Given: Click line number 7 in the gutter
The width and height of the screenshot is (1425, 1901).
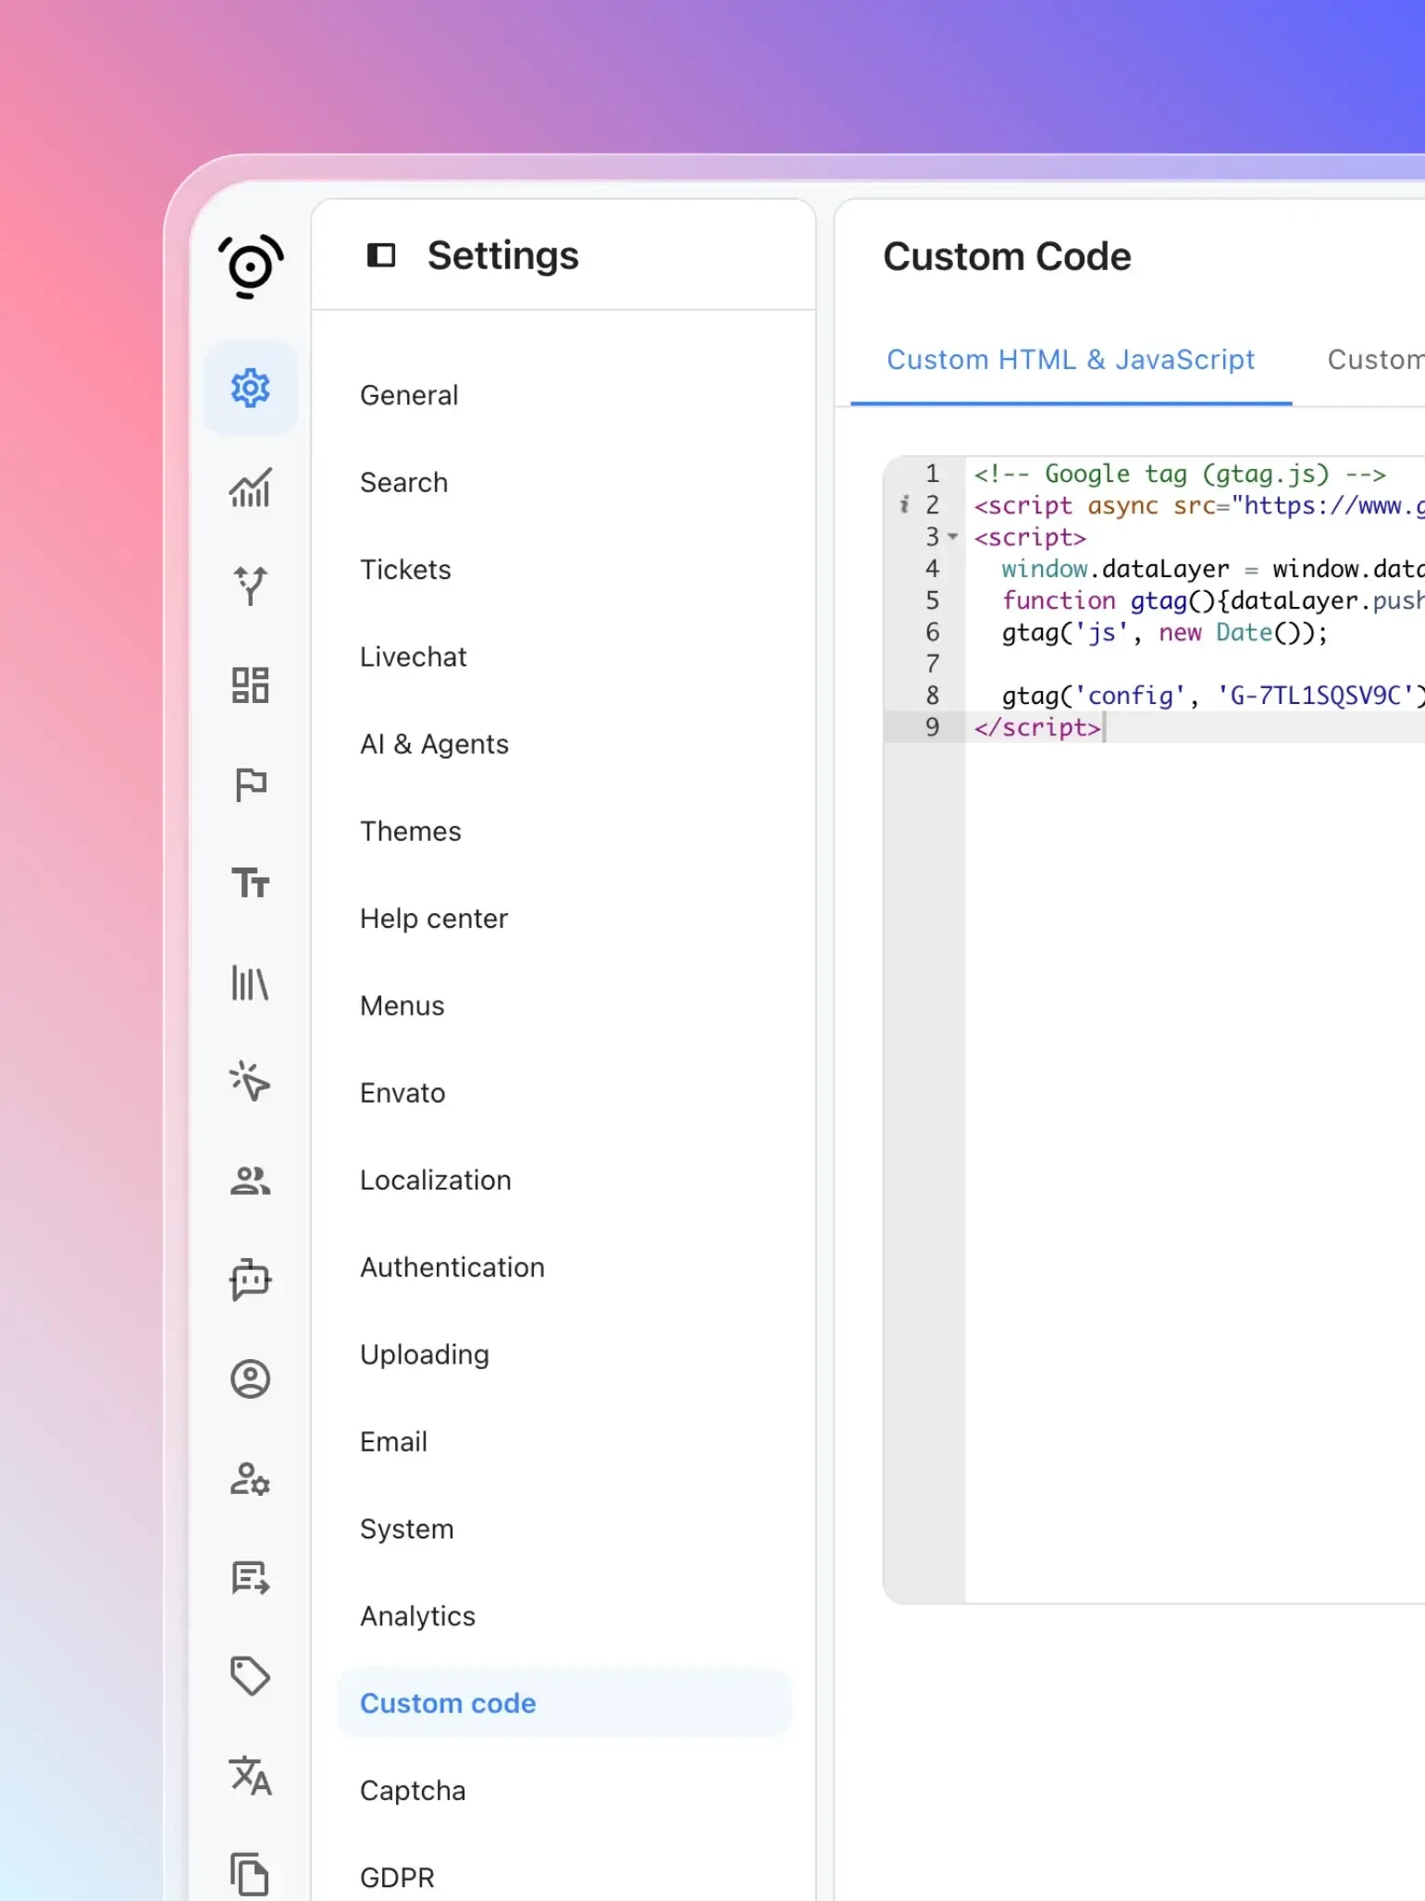Looking at the screenshot, I should (932, 664).
